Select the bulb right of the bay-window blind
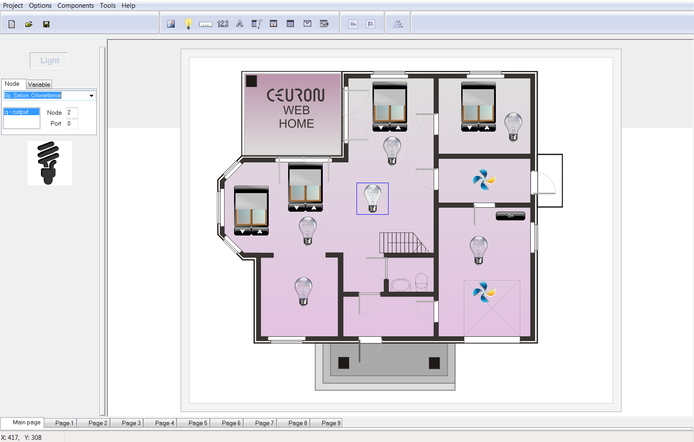Screen dimensions: 694x442 point(308,231)
